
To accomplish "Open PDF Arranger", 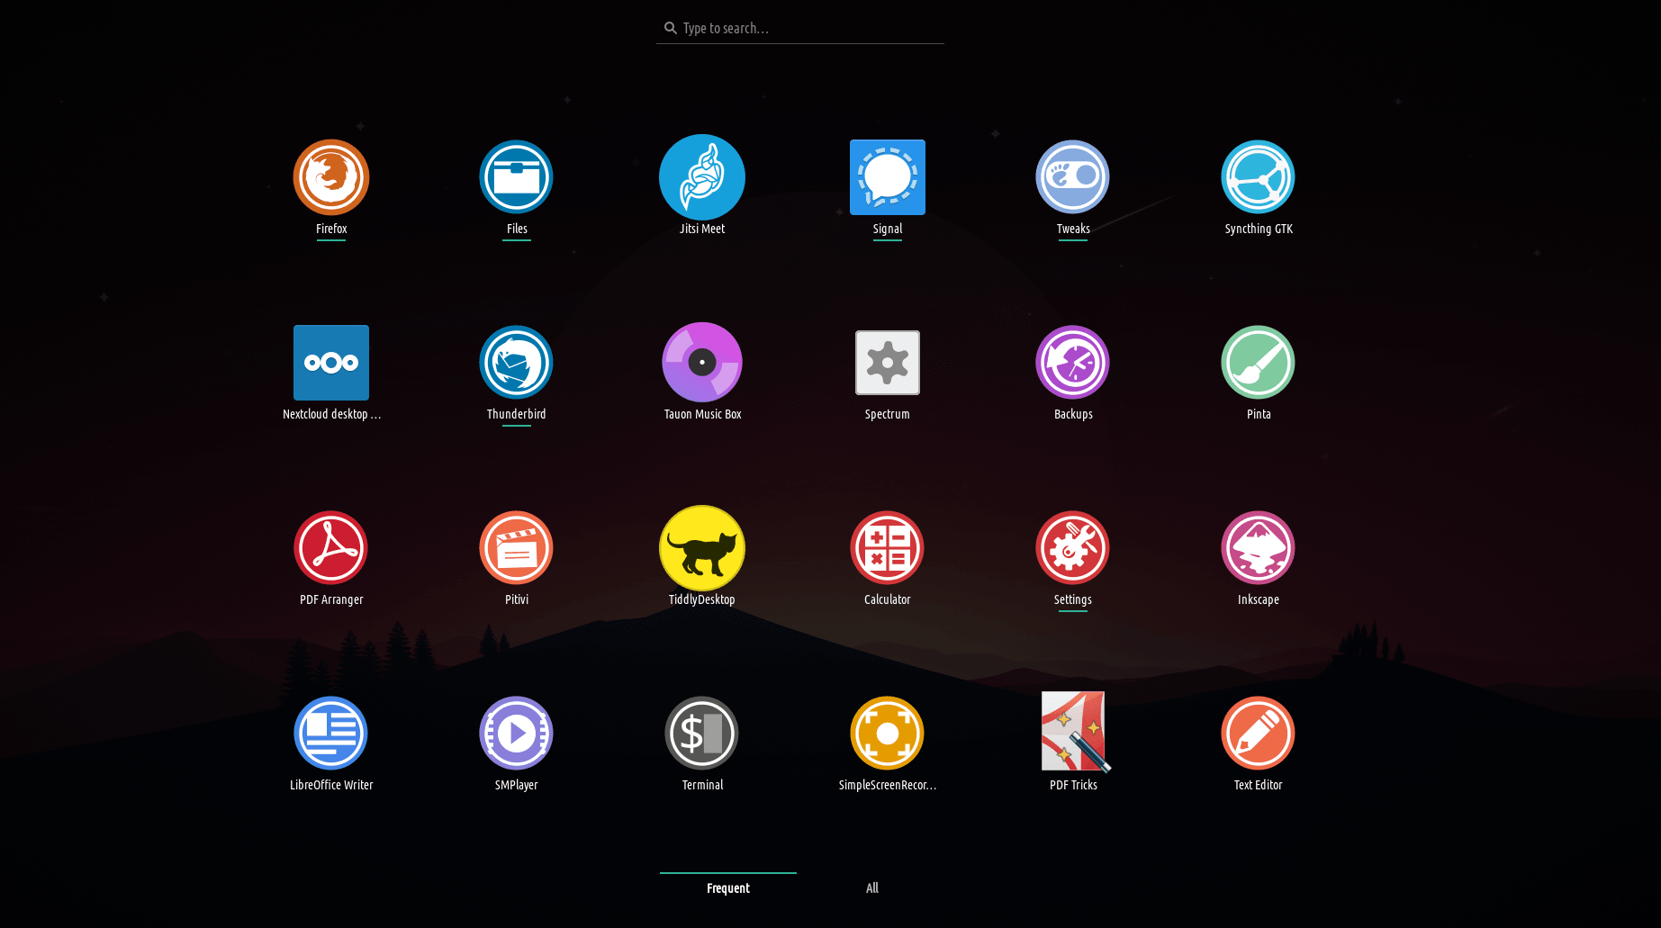I will [330, 548].
